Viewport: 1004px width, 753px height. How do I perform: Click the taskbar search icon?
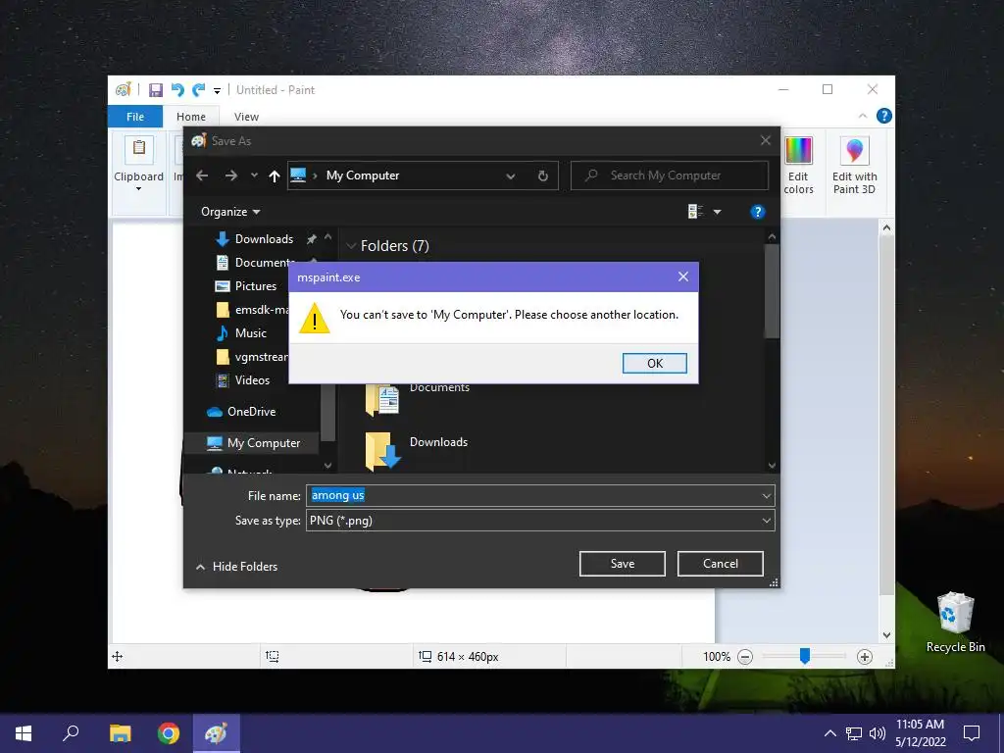(x=71, y=733)
